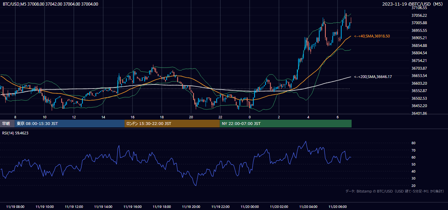This screenshot has height=210, width=448.
Task: Click price axis value 37005.88
Action: [x=419, y=23]
